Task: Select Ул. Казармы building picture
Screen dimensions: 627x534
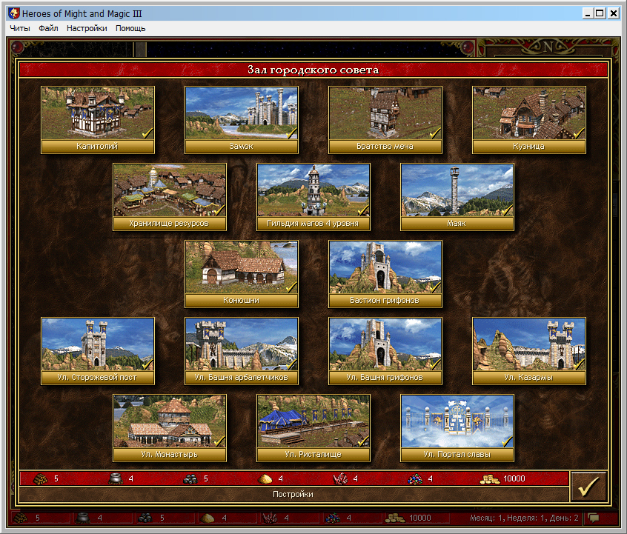Action: click(x=529, y=344)
